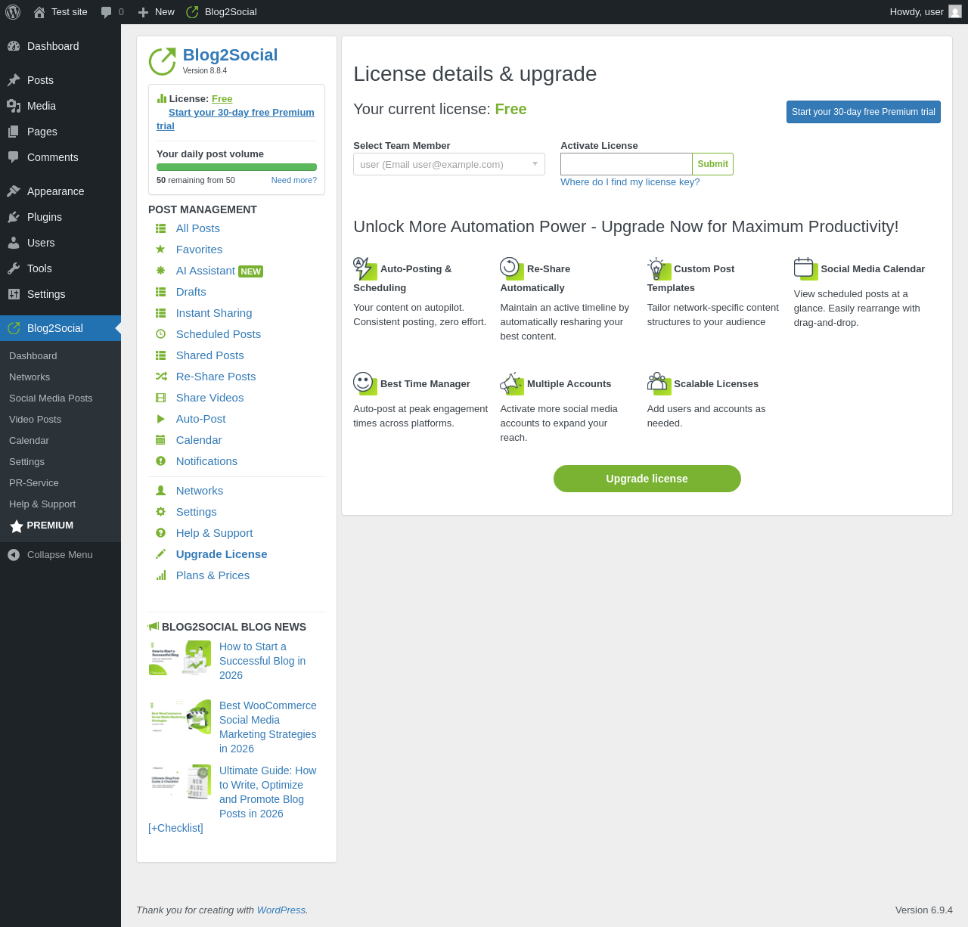Click the WordPress link in the footer
Screen dimensions: 968x927
pyautogui.click(x=281, y=910)
